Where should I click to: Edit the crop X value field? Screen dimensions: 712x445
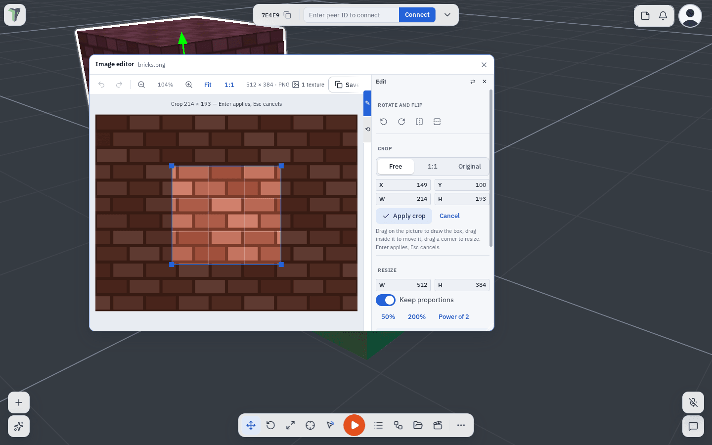[403, 185]
